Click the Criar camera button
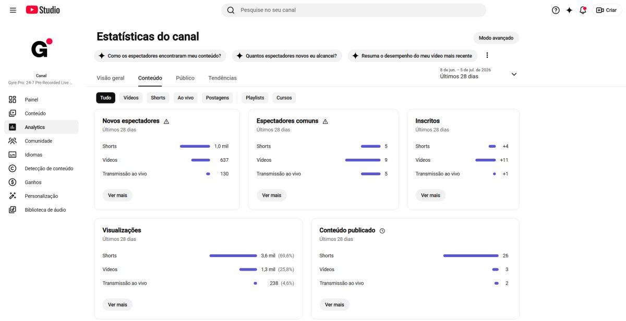626x321 pixels. pos(607,10)
